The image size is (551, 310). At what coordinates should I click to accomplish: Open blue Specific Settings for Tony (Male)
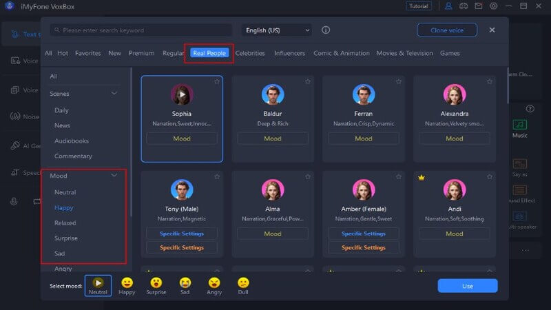[182, 234]
